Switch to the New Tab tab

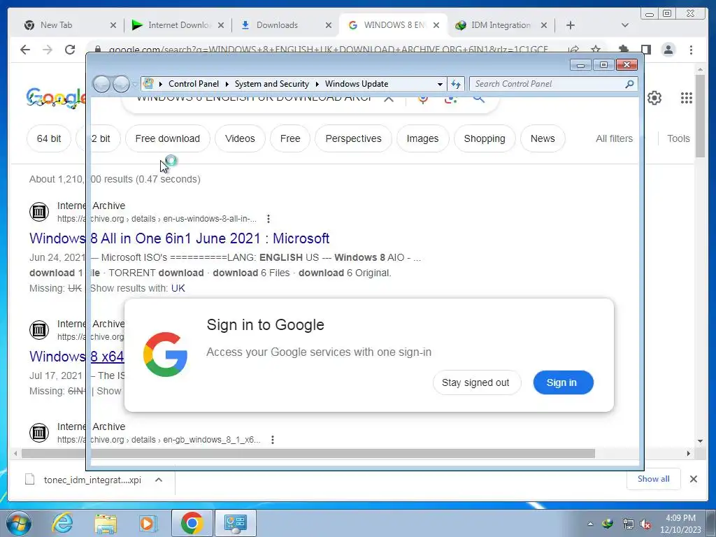[57, 25]
